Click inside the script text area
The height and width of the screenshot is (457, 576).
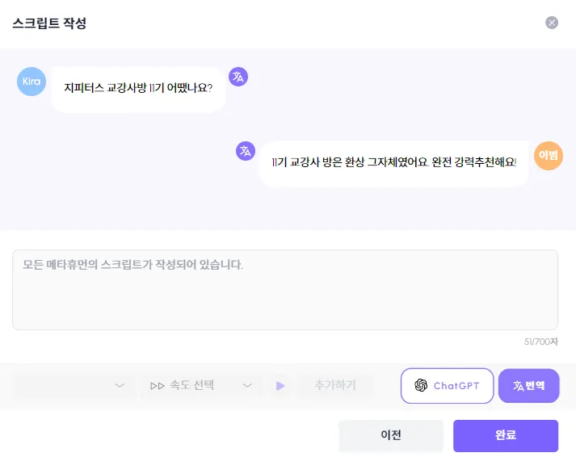285,290
